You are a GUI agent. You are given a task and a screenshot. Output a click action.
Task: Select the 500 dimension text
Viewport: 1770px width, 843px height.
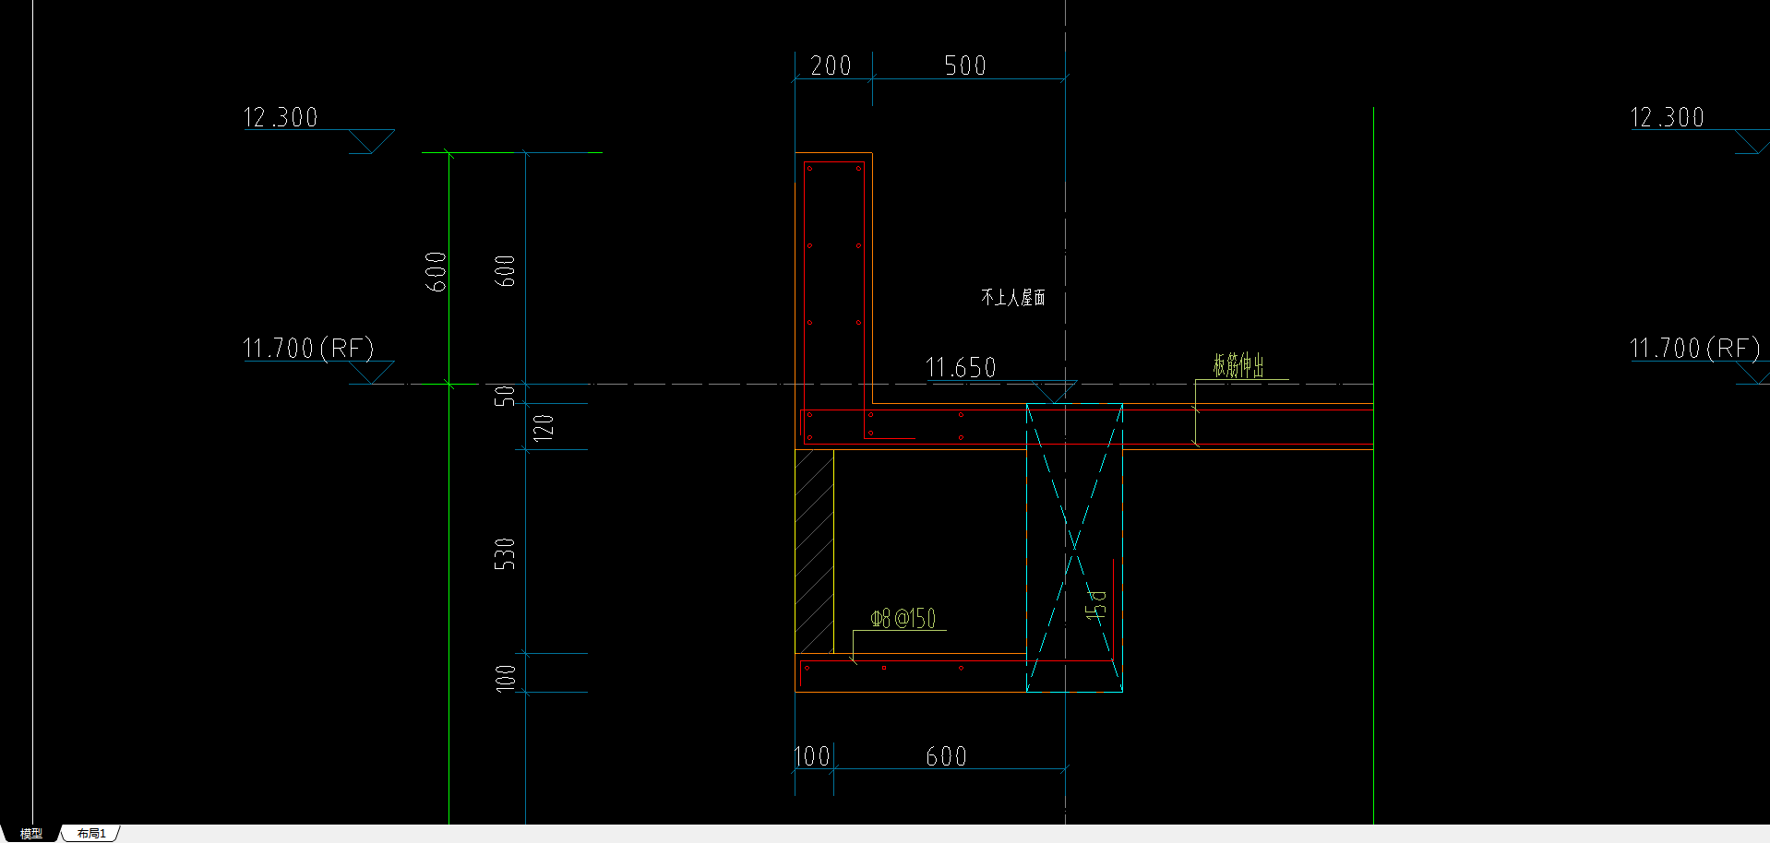[965, 65]
